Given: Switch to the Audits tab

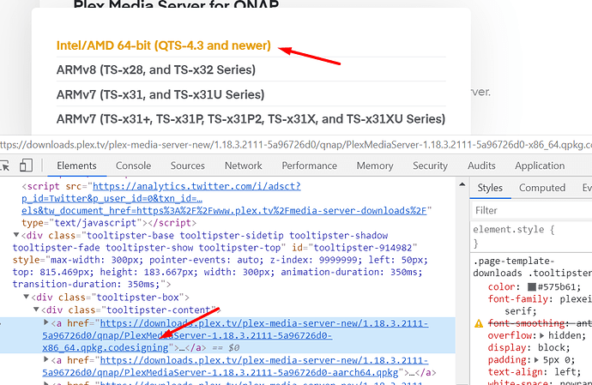Looking at the screenshot, I should coord(481,165).
